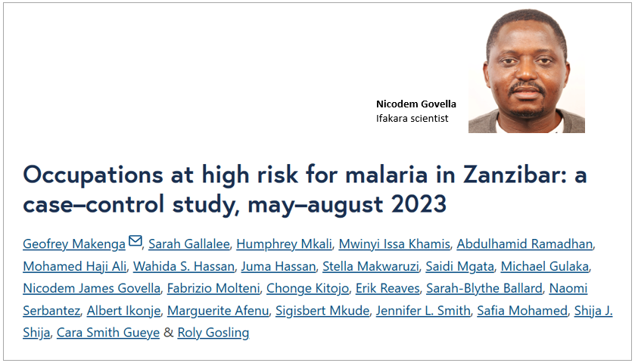Image resolution: width=635 pixels, height=363 pixels.
Task: Open Sarah Gallalee author link
Action: [x=189, y=244]
